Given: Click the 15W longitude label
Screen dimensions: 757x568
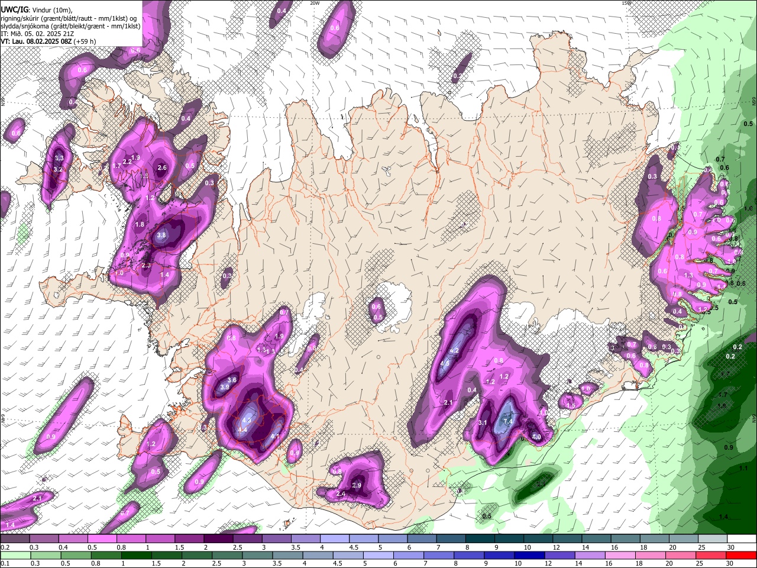Looking at the screenshot, I should (x=626, y=3).
